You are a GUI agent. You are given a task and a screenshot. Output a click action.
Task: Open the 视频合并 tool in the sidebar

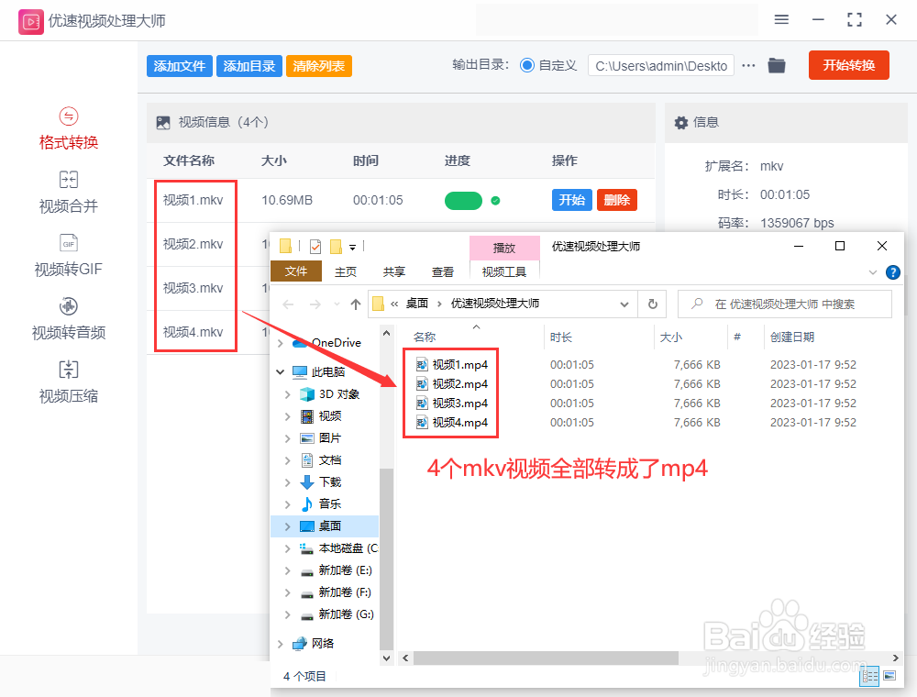coord(68,194)
